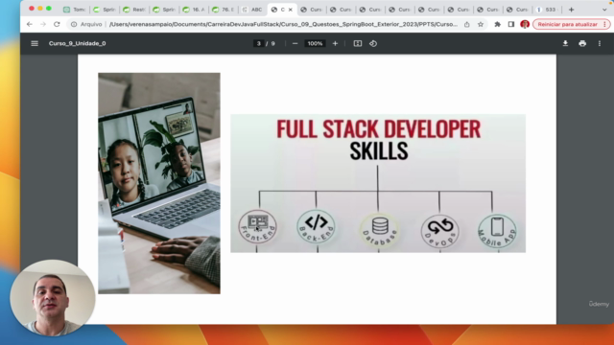Toggle the Chrome side panel
The image size is (614, 345).
(511, 24)
